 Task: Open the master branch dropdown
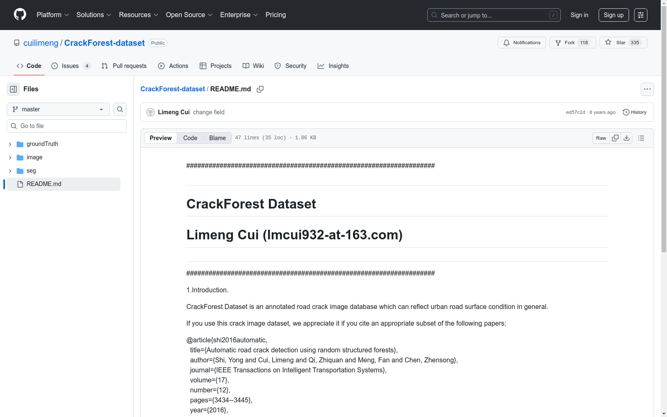click(58, 109)
